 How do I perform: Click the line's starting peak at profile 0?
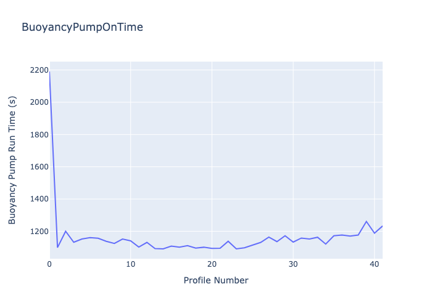(50, 71)
